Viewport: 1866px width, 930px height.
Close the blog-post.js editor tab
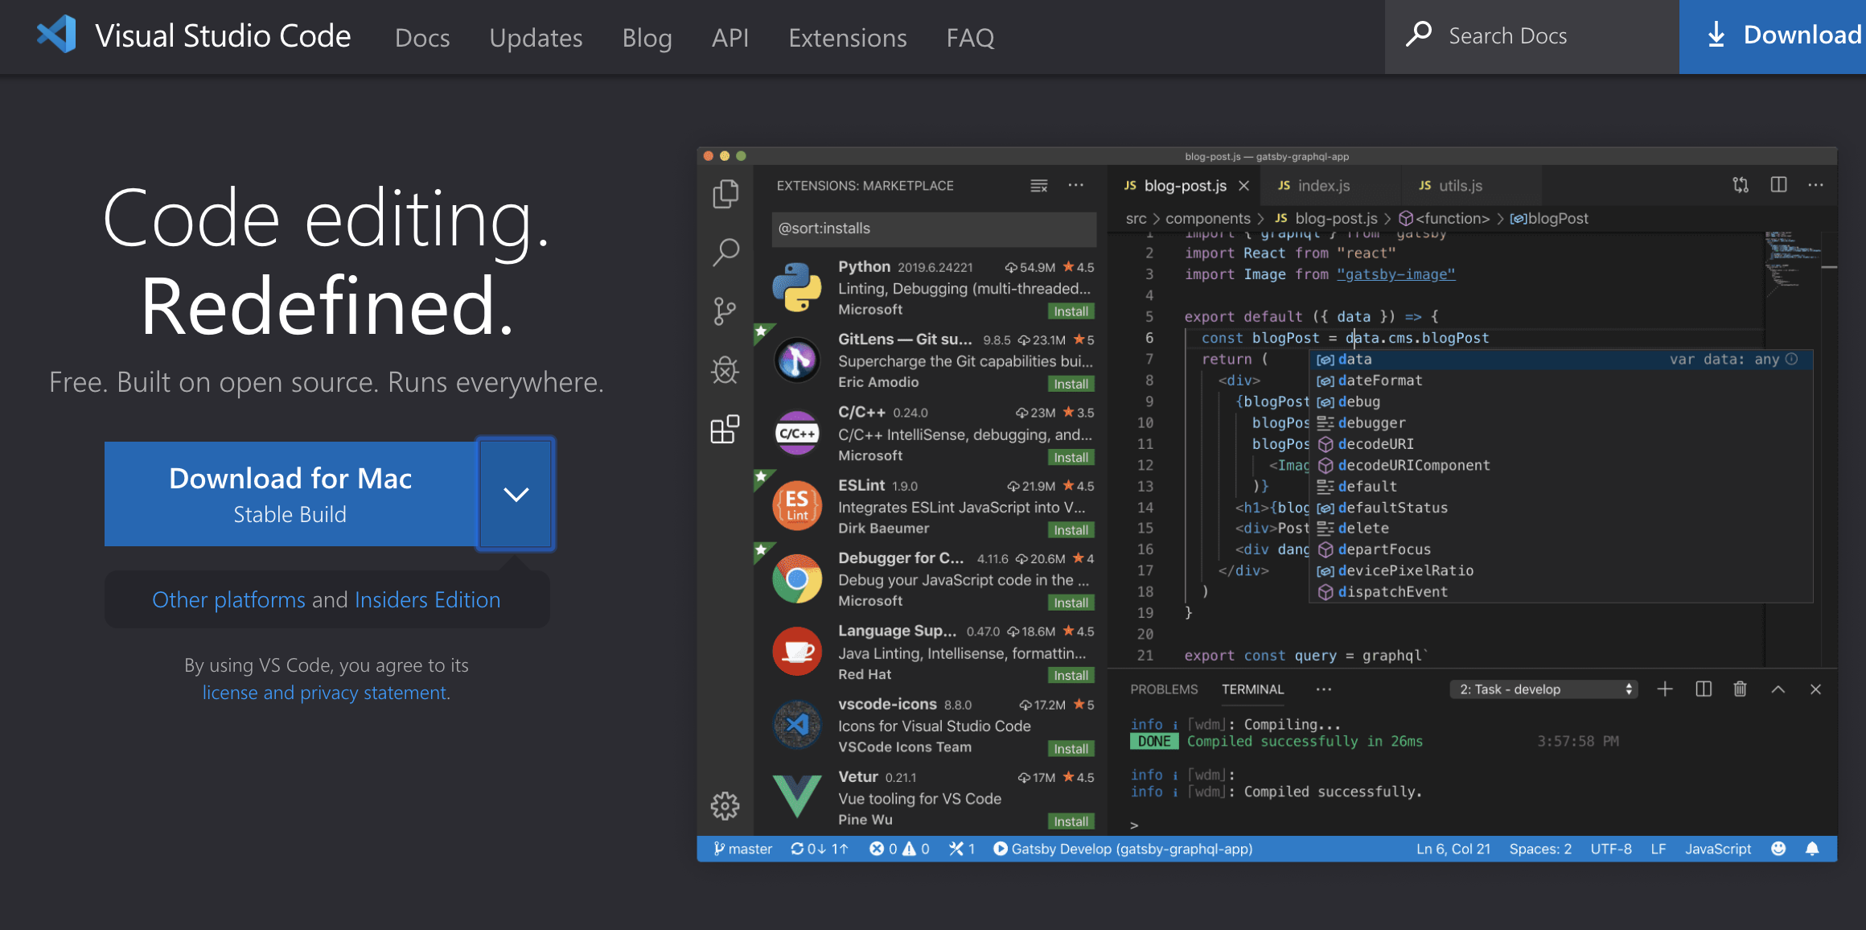1243,186
